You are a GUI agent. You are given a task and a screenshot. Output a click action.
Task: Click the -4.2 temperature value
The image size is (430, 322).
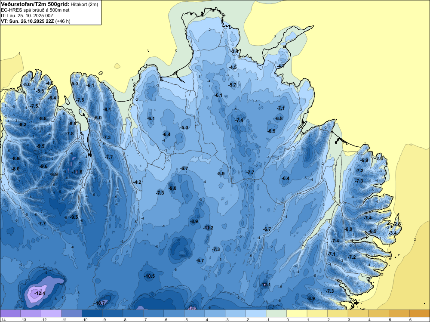click(137, 182)
